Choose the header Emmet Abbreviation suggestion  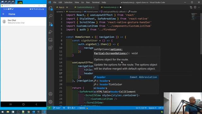126,77
